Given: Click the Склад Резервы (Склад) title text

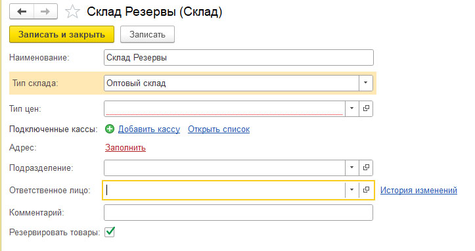Looking at the screenshot, I should tap(154, 12).
